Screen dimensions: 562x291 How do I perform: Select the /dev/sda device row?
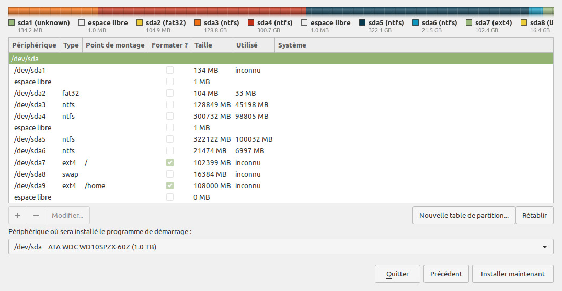pyautogui.click(x=281, y=59)
